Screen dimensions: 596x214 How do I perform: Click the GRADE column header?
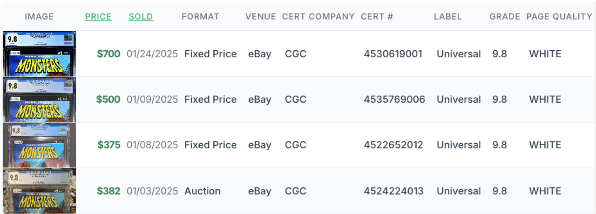(x=505, y=17)
